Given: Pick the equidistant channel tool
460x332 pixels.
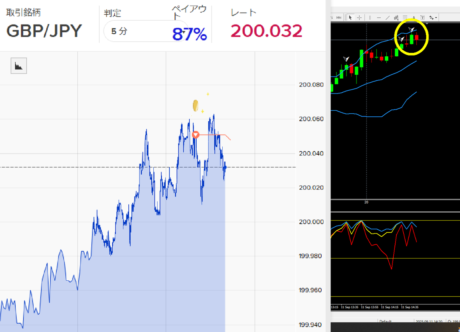Looking at the screenshot, I should (396, 18).
